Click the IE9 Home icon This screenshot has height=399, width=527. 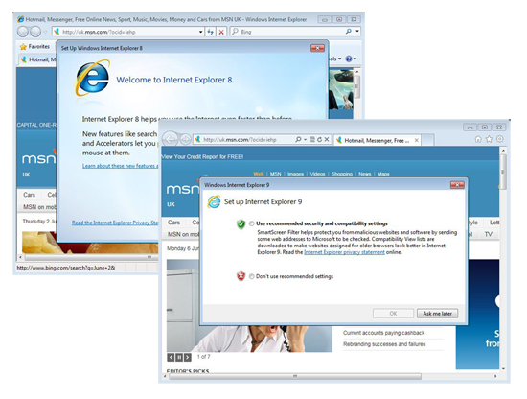(478, 139)
